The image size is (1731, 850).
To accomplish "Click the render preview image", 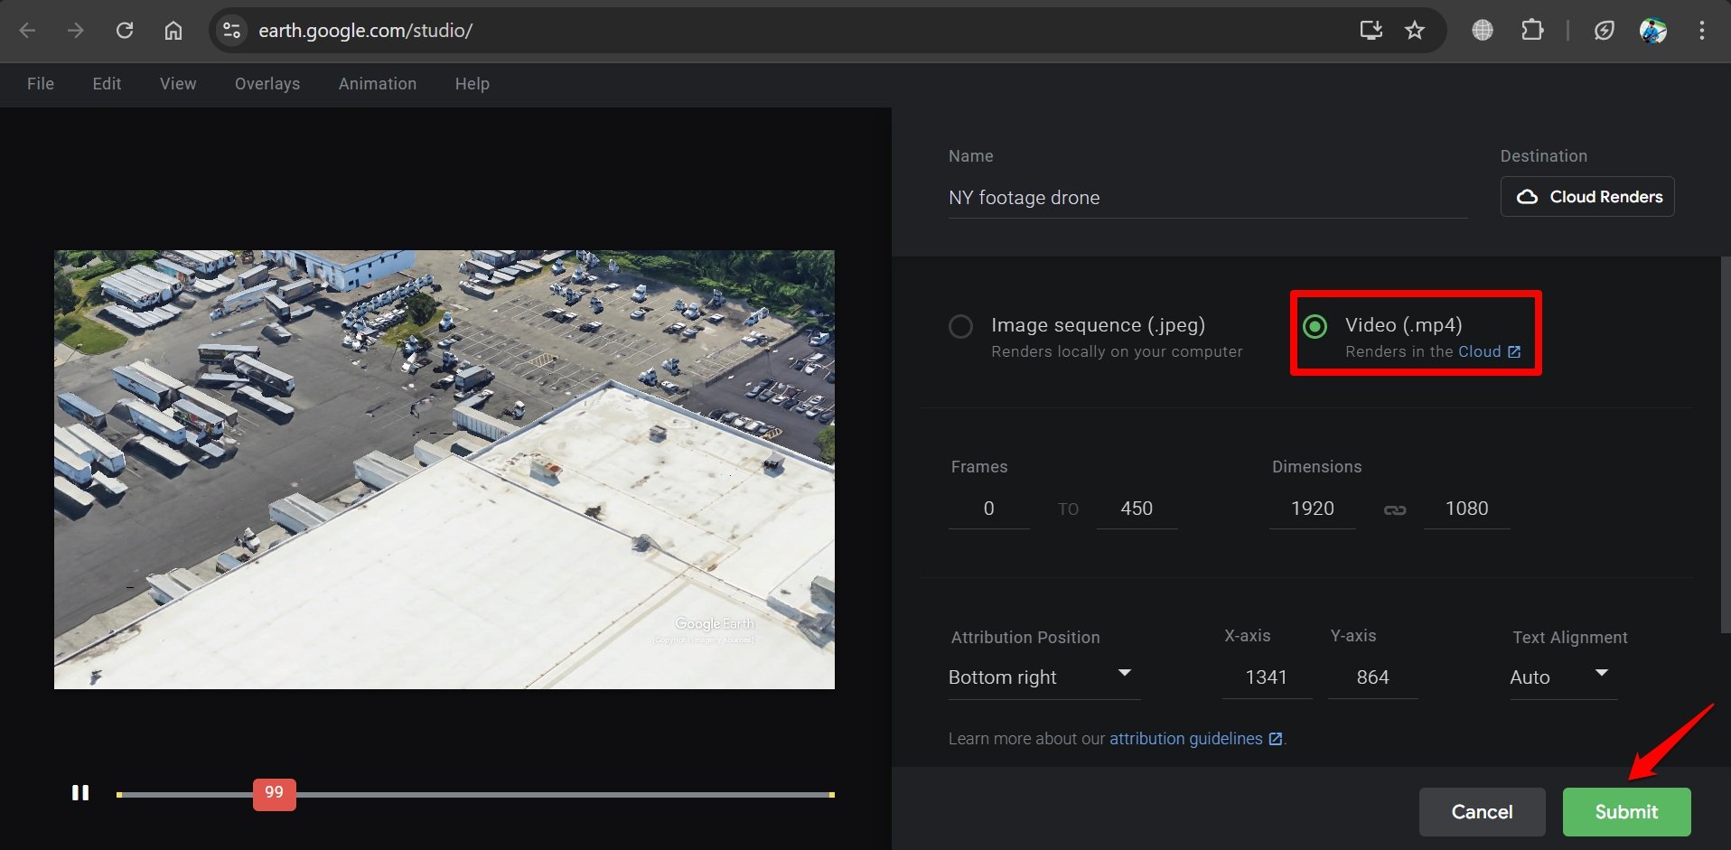I will (x=444, y=470).
